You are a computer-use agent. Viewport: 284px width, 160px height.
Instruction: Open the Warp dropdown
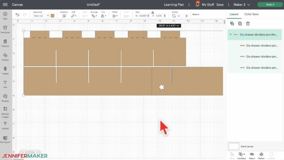coord(126,16)
